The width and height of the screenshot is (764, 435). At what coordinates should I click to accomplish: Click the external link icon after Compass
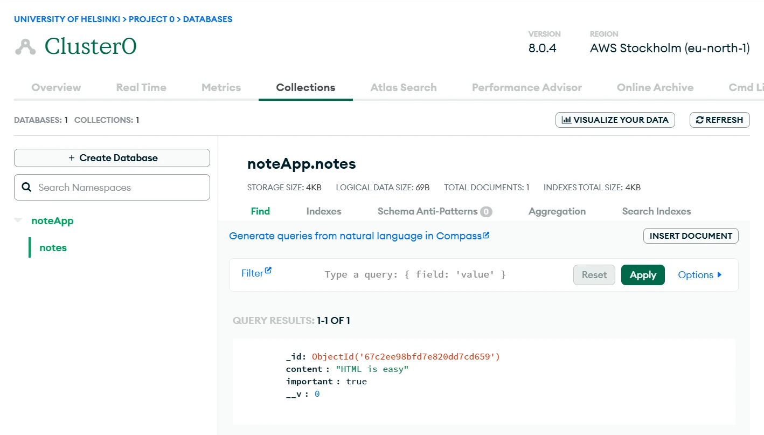(486, 235)
